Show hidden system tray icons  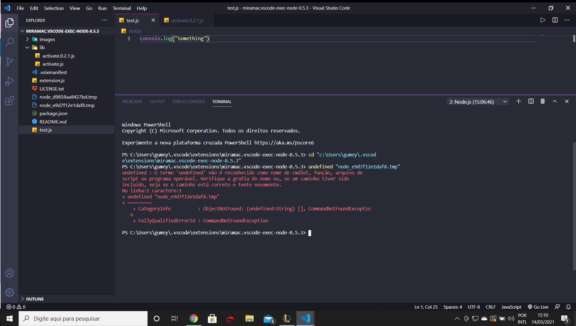[457, 319]
